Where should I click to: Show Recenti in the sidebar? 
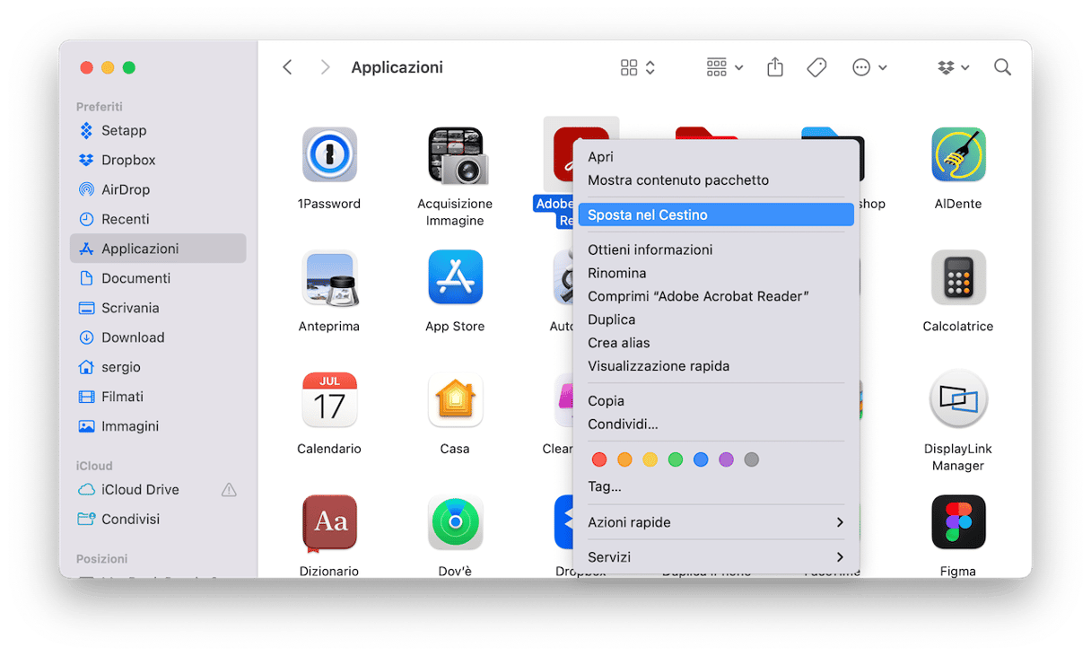(158, 219)
